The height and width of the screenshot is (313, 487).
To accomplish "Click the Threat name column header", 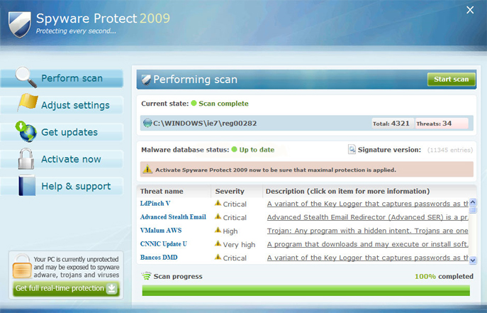I will click(x=162, y=191).
